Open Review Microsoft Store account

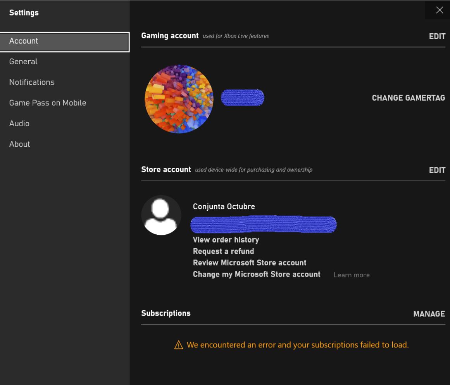[249, 263]
